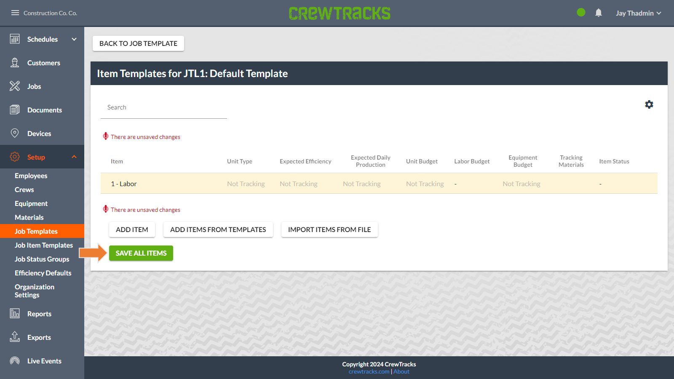Open the notifications bell

pos(599,13)
